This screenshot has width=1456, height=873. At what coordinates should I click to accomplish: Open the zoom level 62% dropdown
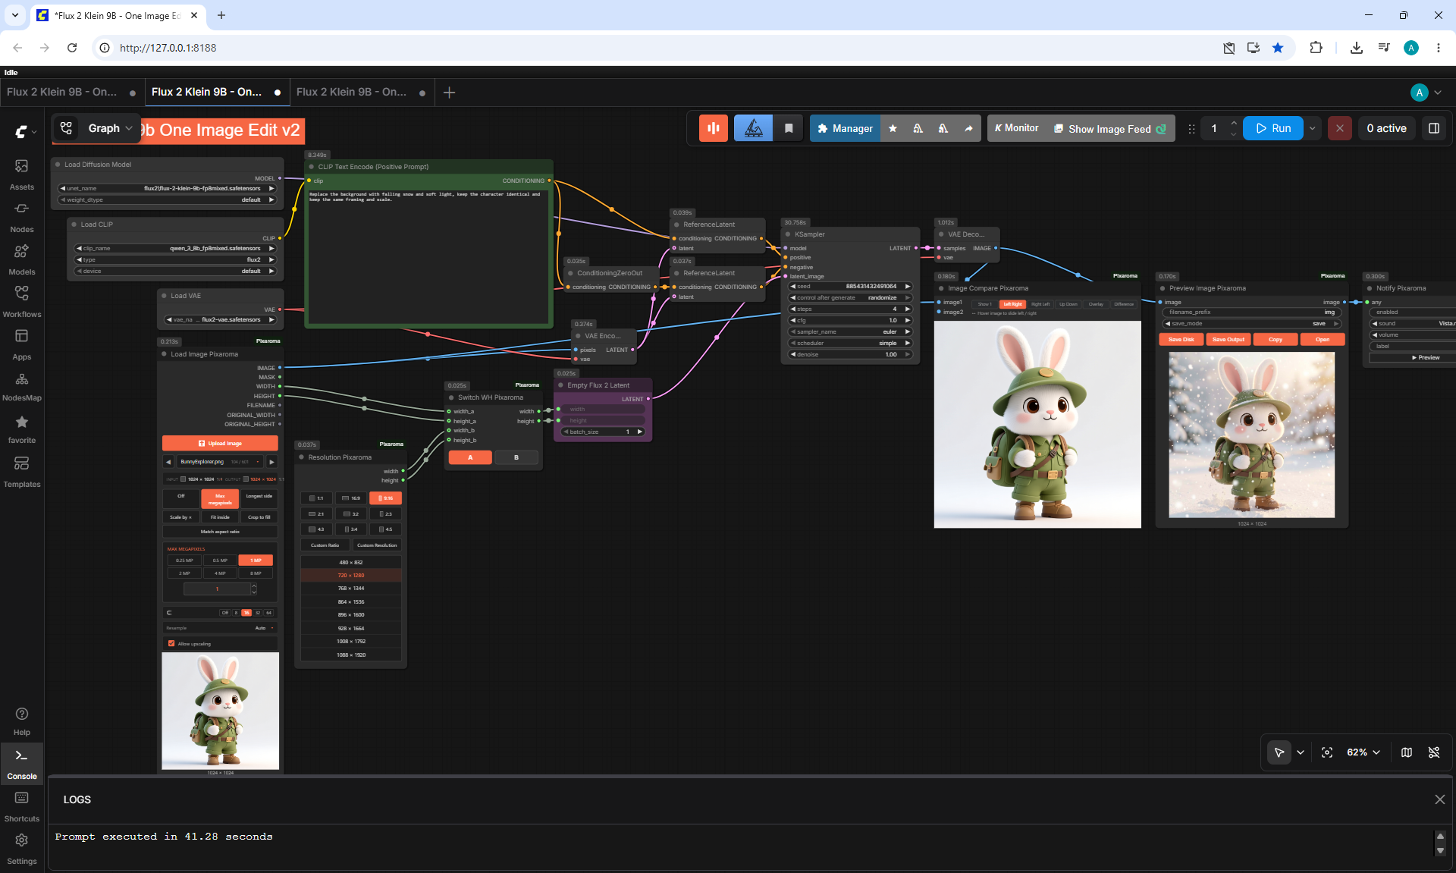tap(1363, 752)
